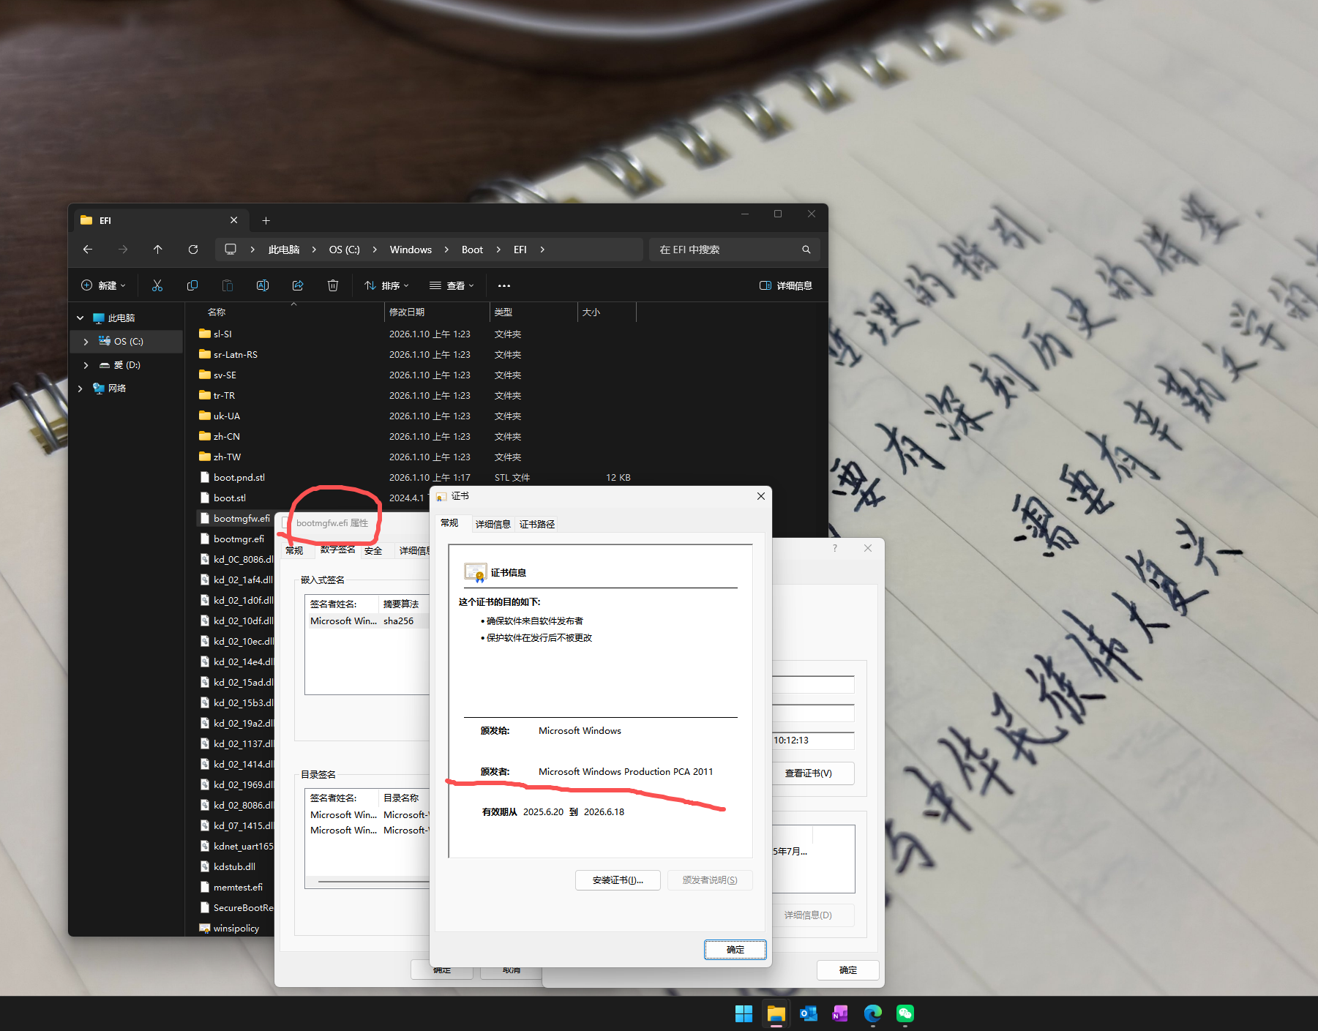This screenshot has height=1031, width=1318.
Task: Click the Cut scissors icon in toolbar
Action: pos(157,285)
